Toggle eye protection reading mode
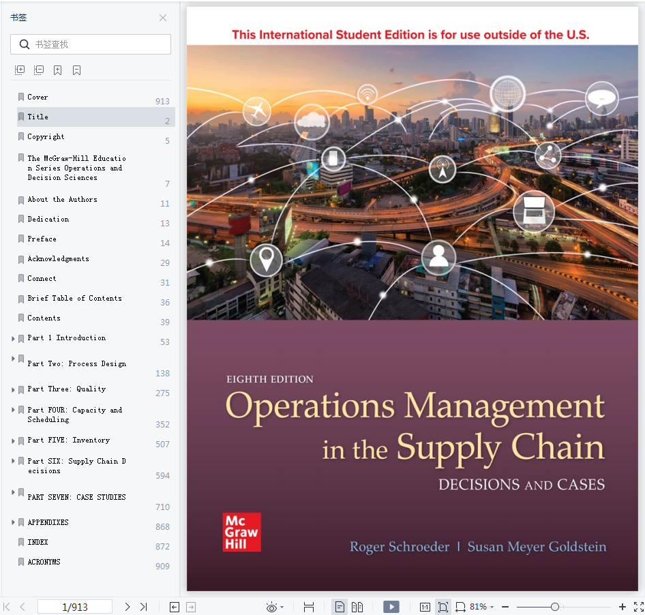 click(271, 607)
